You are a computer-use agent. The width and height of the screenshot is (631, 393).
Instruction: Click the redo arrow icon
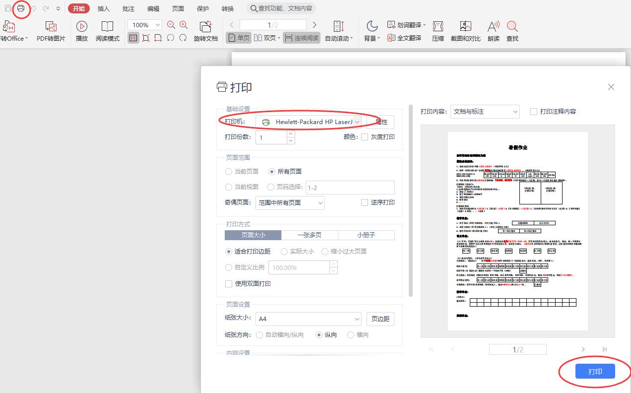(x=46, y=8)
